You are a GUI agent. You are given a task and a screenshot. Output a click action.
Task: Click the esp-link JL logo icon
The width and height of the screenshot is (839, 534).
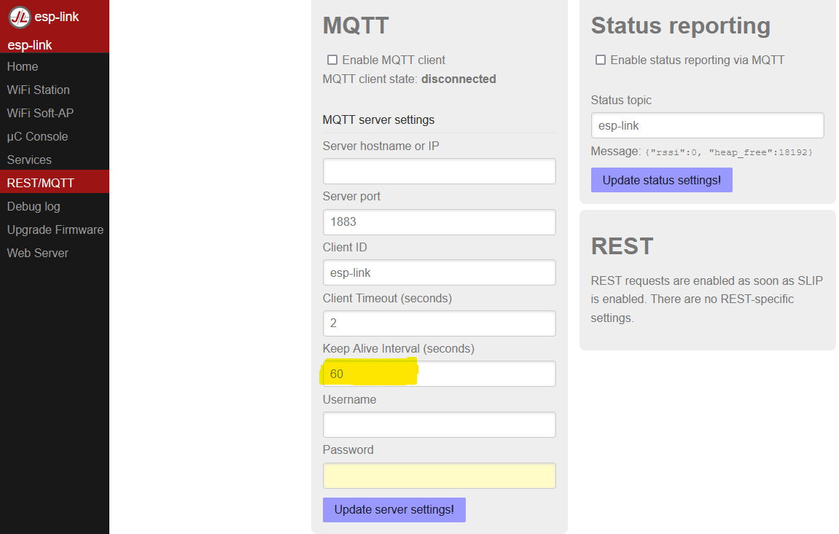coord(19,17)
